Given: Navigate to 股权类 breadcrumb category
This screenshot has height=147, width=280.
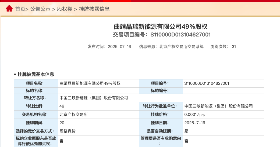Looking at the screenshot, I should click(65, 9).
